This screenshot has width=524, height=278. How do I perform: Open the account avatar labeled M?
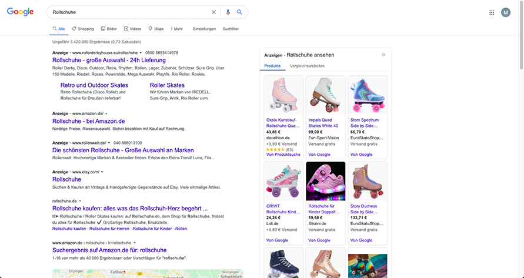click(506, 12)
